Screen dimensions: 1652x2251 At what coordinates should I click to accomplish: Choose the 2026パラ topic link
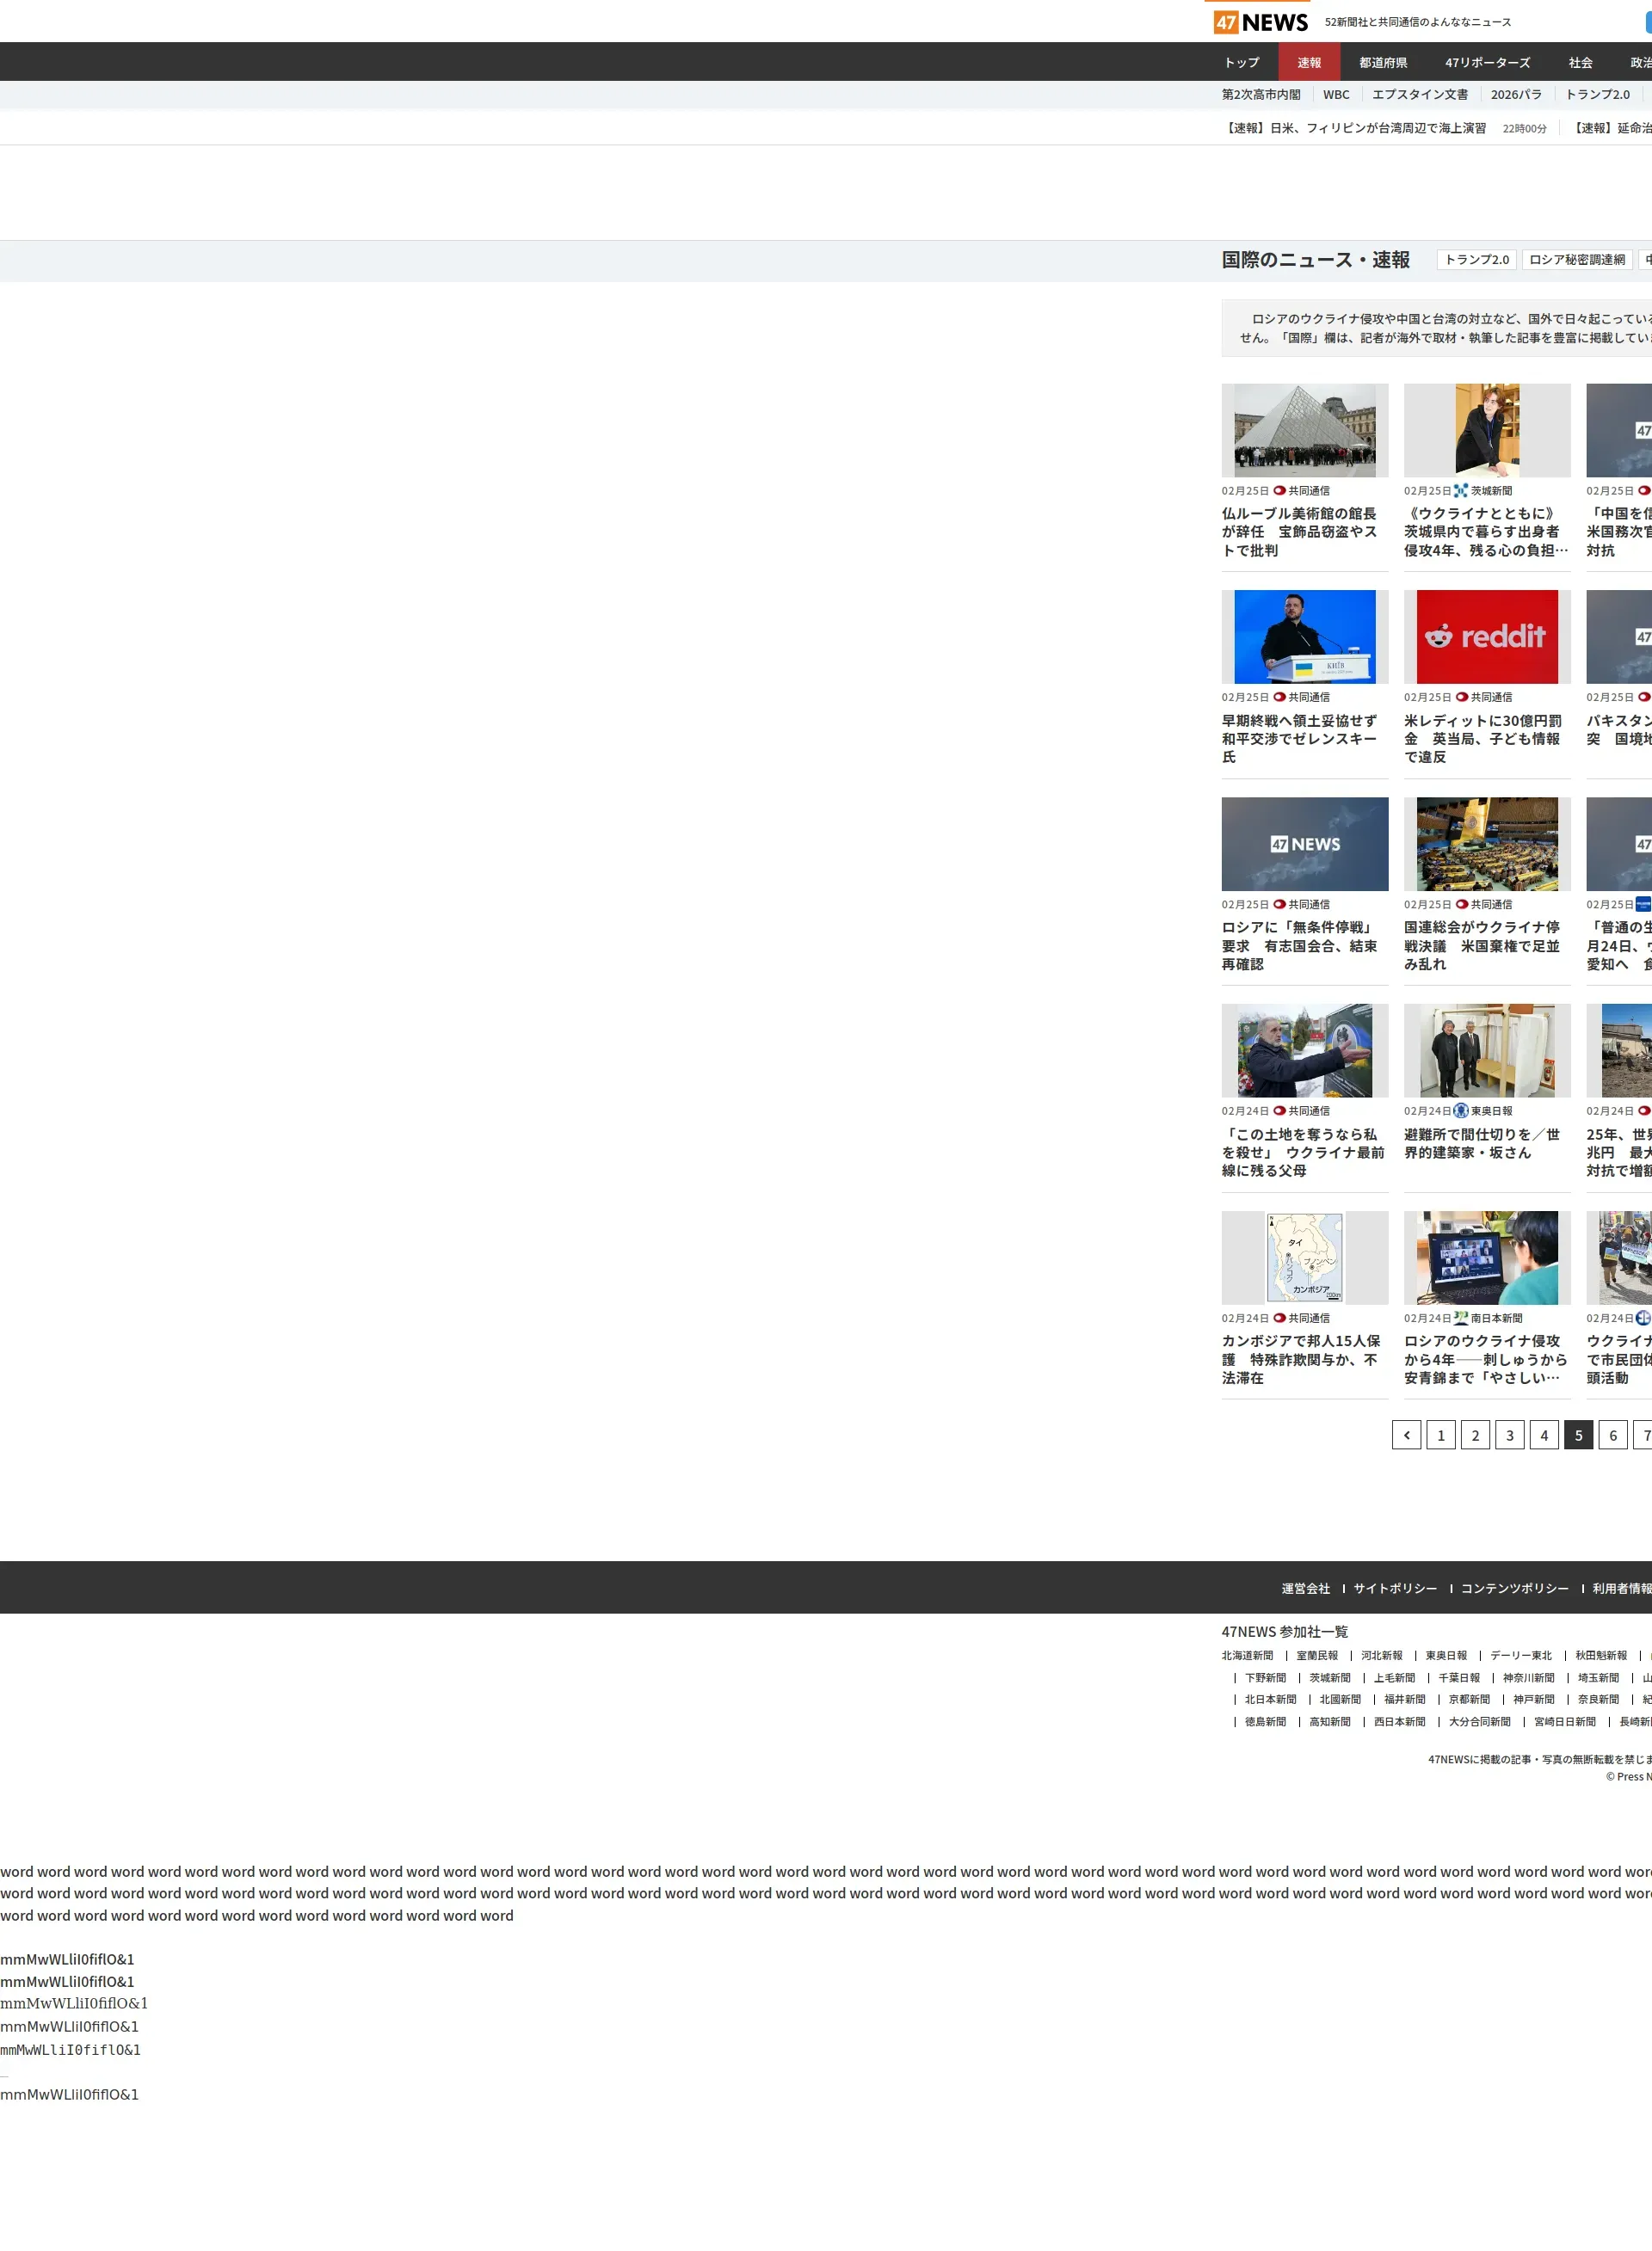pyautogui.click(x=1516, y=95)
